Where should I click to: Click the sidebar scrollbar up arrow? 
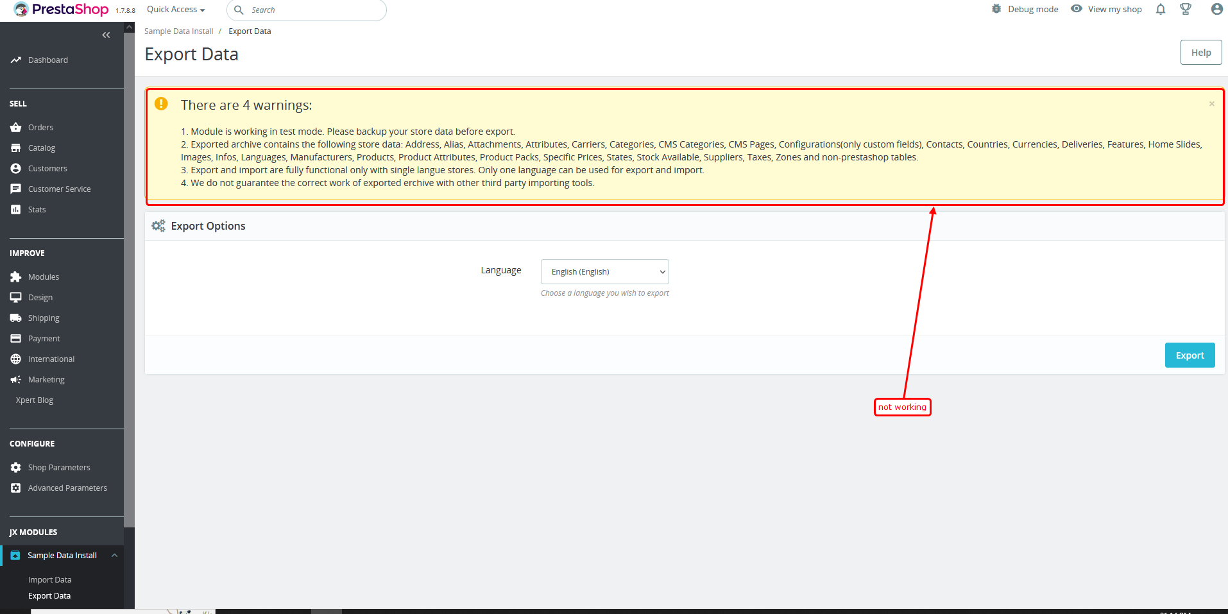point(130,27)
